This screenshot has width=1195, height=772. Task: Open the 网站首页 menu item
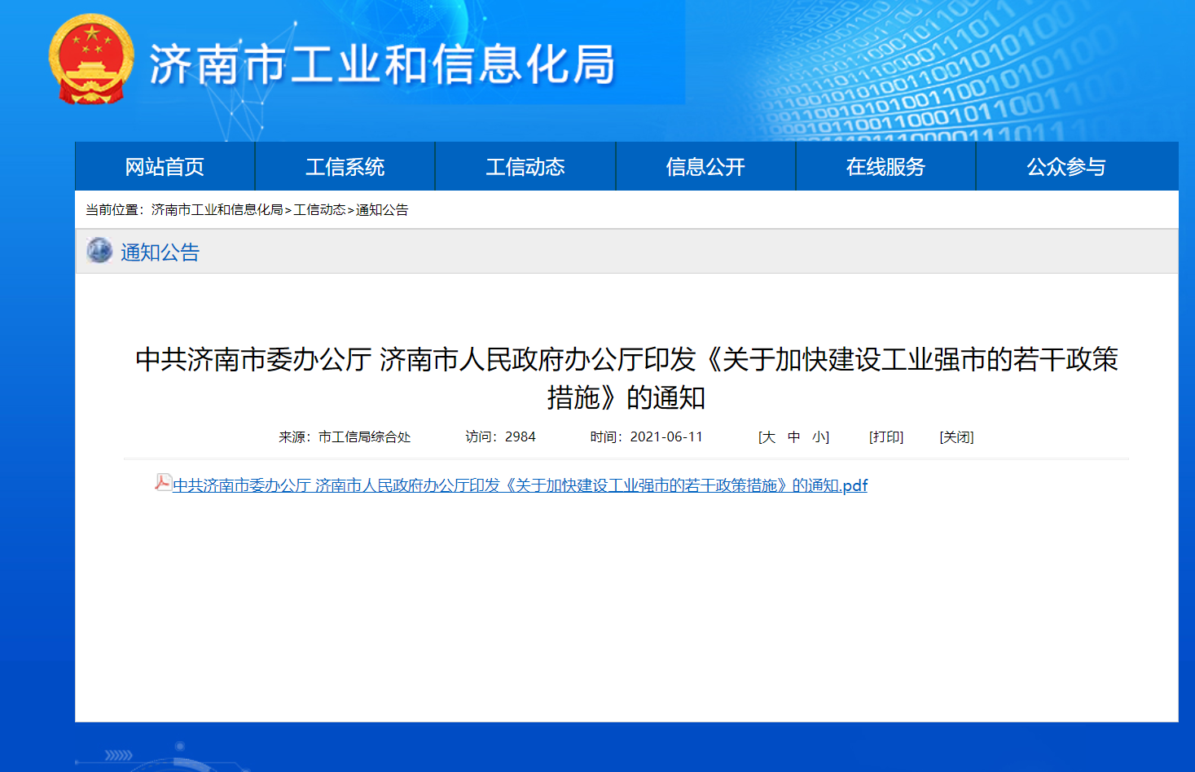164,166
